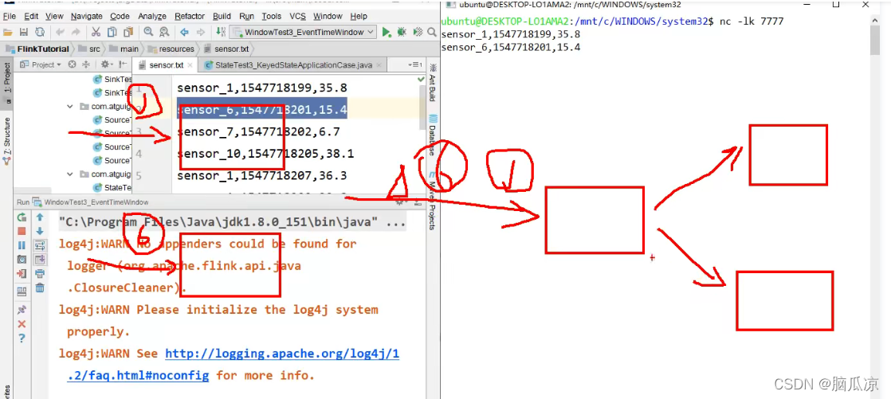This screenshot has width=891, height=399.
Task: Click the Replace icon beside Find
Action: point(163,33)
